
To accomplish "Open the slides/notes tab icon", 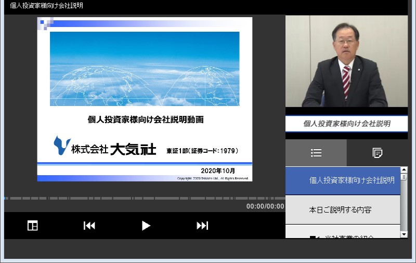I will click(x=377, y=153).
